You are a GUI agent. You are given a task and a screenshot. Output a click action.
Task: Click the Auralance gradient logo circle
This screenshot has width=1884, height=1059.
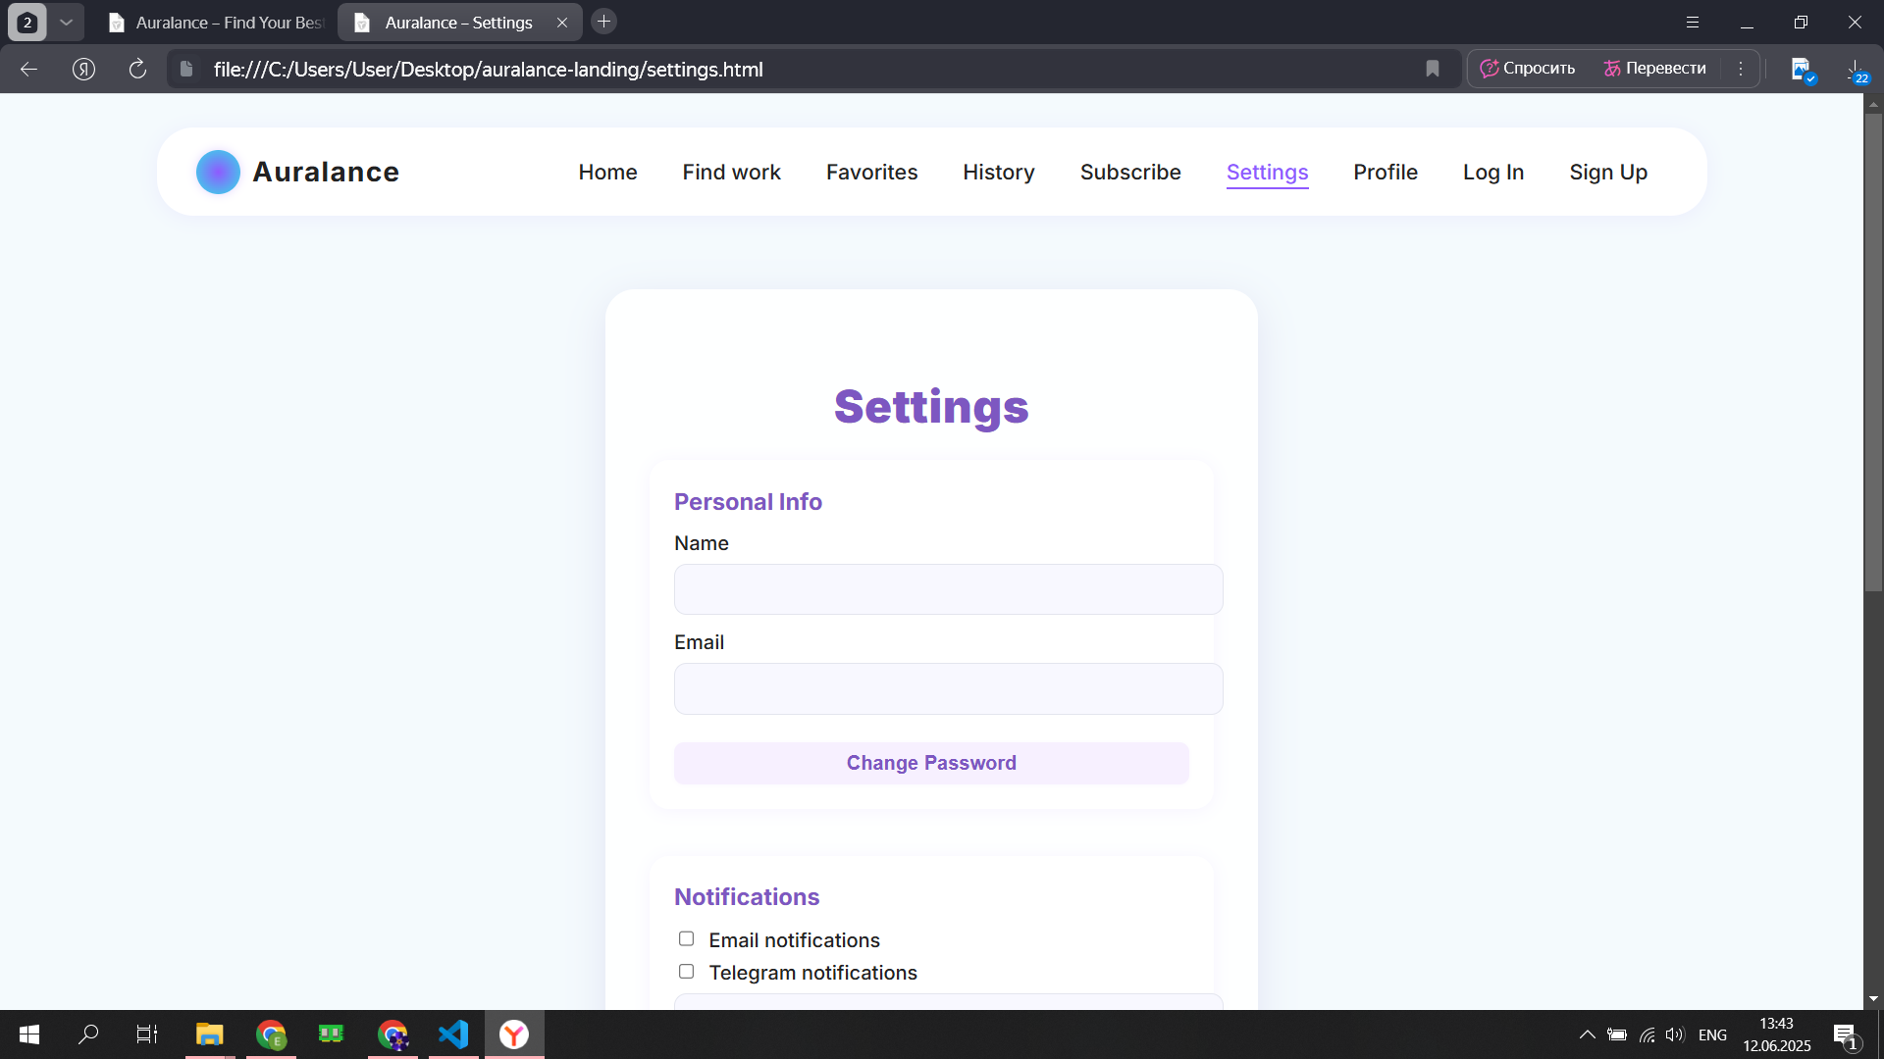[218, 172]
